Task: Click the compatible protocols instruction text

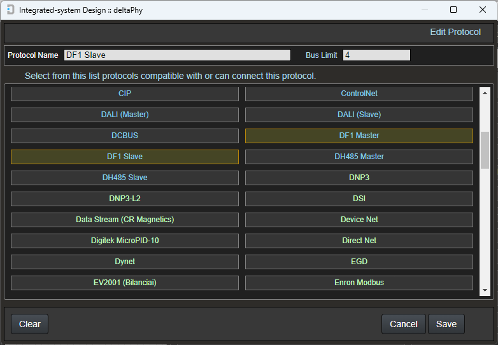Action: (x=170, y=76)
